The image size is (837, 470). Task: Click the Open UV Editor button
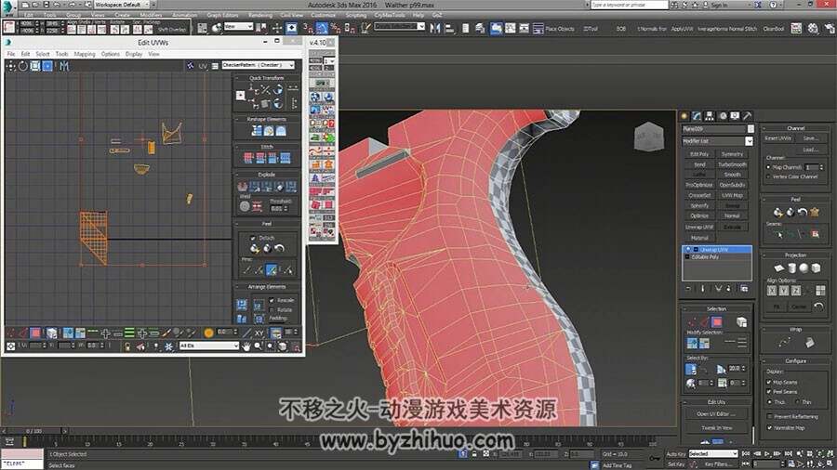(x=716, y=413)
